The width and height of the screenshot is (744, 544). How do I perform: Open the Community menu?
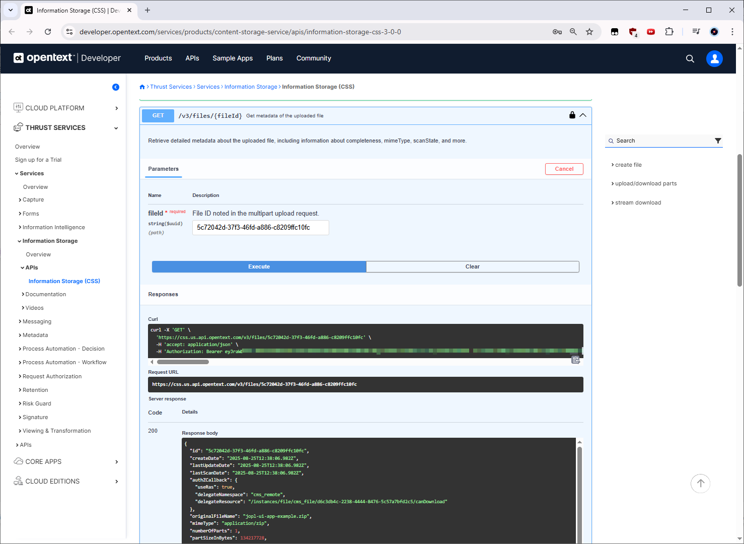(314, 58)
